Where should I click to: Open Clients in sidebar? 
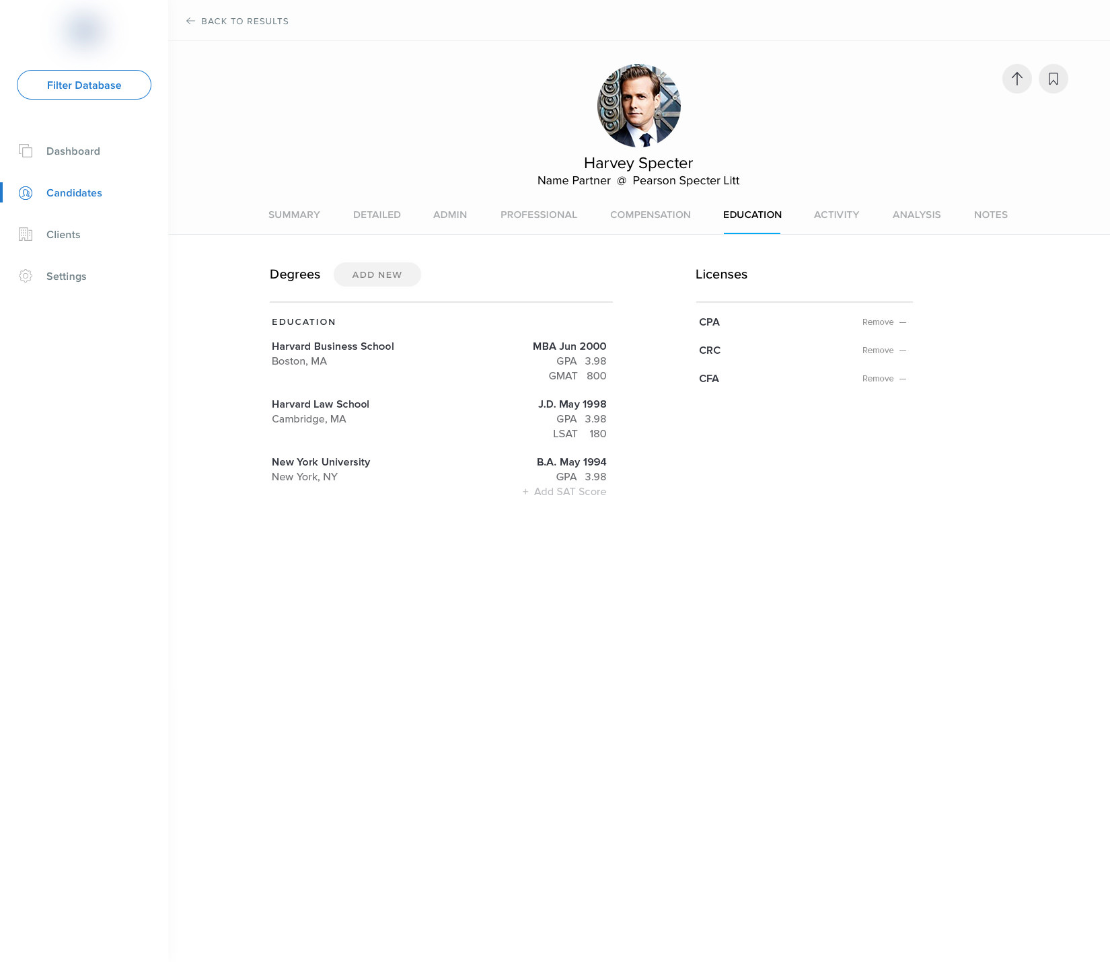click(x=63, y=235)
